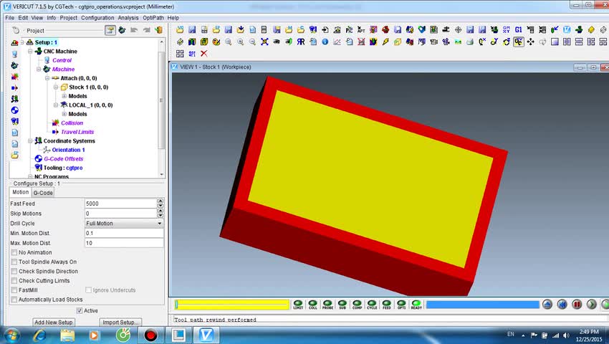Click the Rewind to start playback button
Screen dimensions: 609x344
(562, 304)
